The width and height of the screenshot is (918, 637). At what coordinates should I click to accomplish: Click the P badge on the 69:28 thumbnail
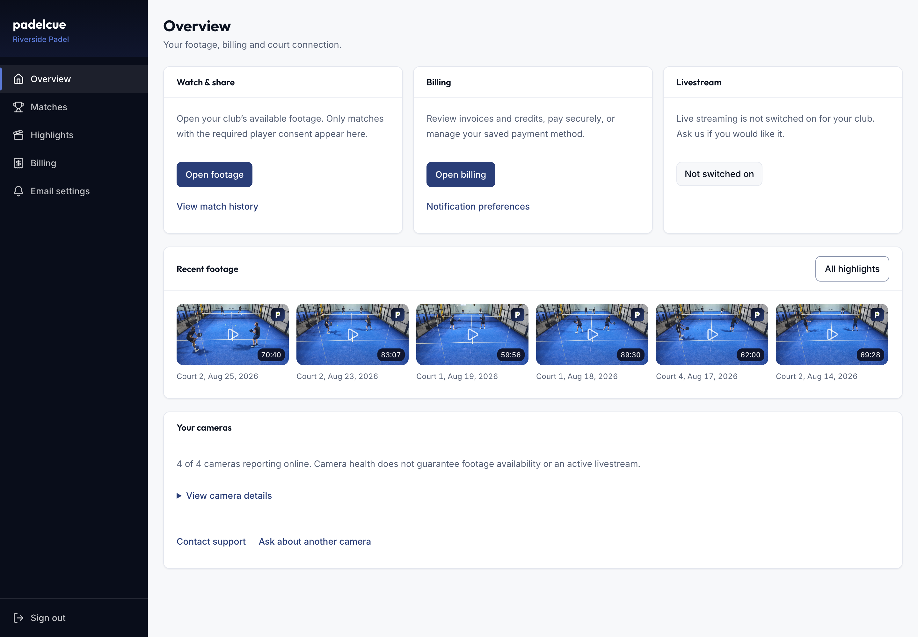point(877,314)
